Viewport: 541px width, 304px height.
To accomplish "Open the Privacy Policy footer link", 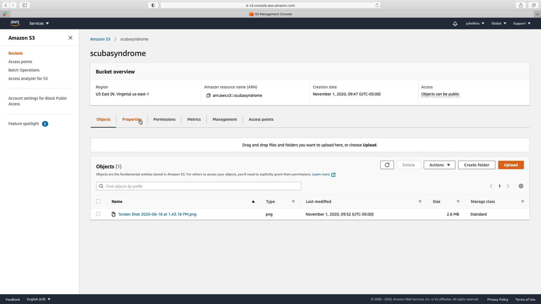I will pos(498,299).
